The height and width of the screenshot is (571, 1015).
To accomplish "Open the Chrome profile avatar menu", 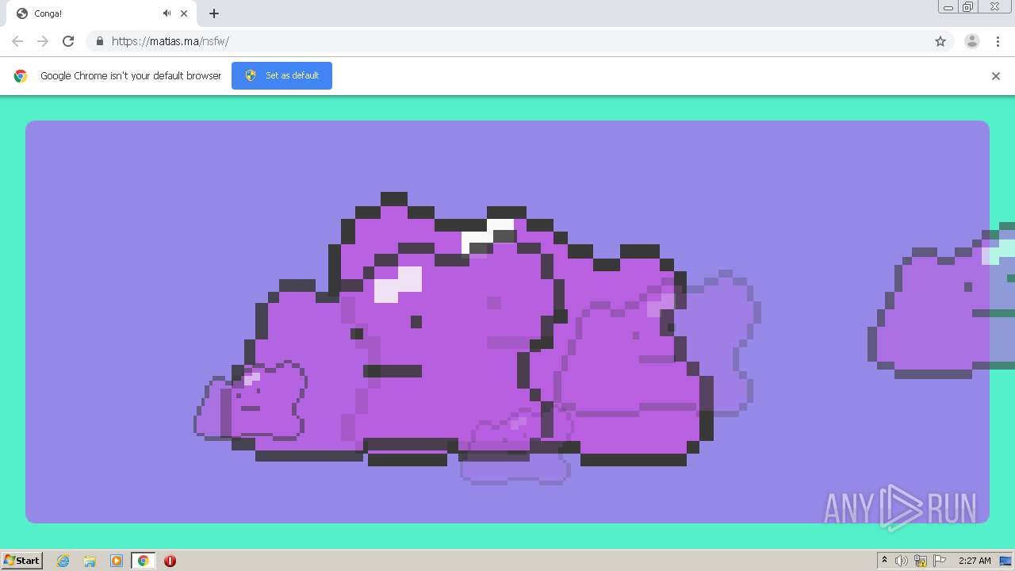I will (972, 41).
